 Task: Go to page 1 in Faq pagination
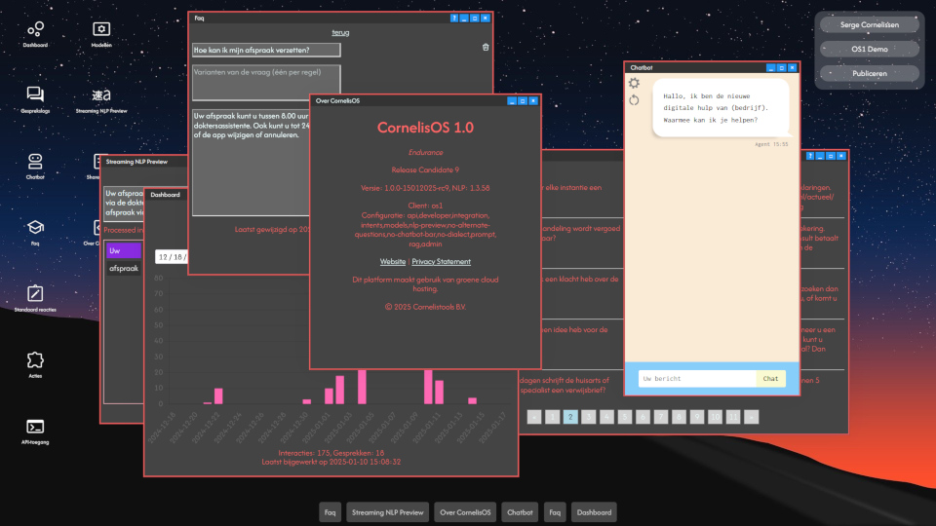click(x=552, y=417)
